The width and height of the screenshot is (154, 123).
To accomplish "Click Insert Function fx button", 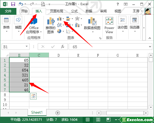I will (63, 47).
